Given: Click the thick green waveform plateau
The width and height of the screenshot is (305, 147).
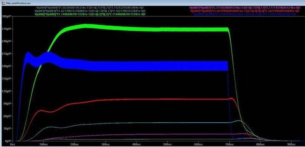Looking at the screenshot, I should point(156,30).
